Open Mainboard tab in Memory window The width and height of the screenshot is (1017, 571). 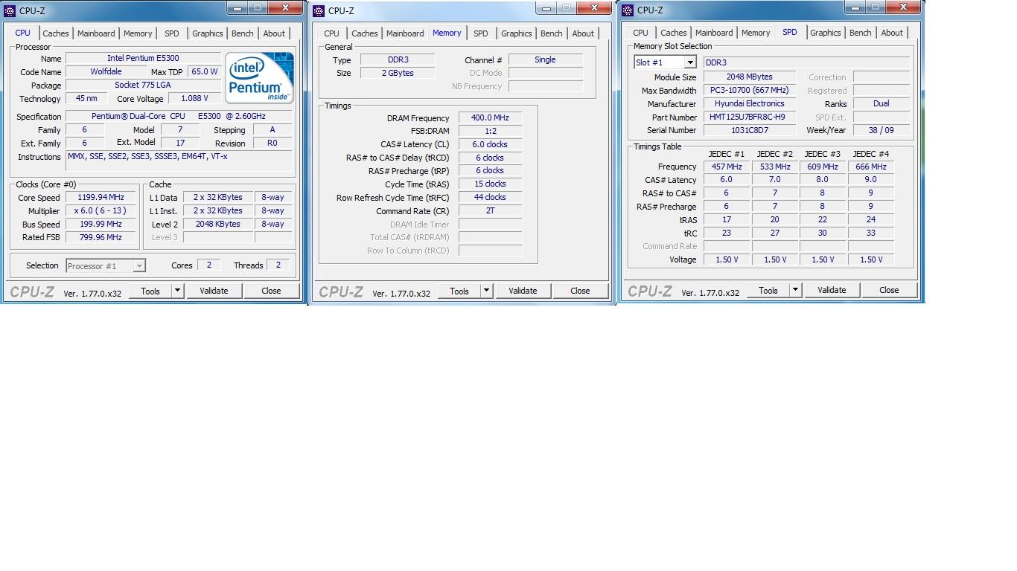405,33
